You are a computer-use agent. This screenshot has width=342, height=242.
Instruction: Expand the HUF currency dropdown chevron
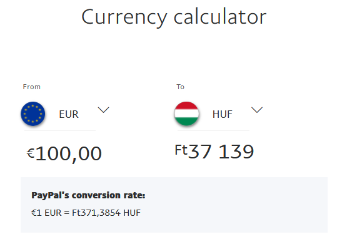[x=257, y=110]
